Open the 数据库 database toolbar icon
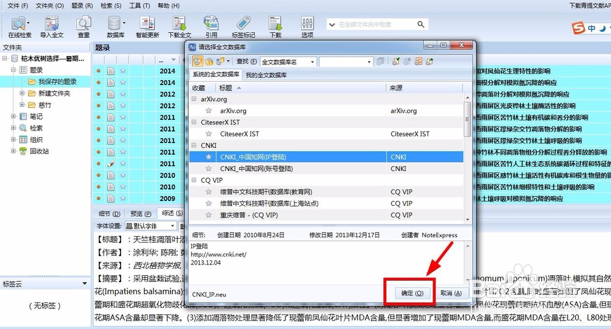The image size is (611, 329). click(x=115, y=27)
